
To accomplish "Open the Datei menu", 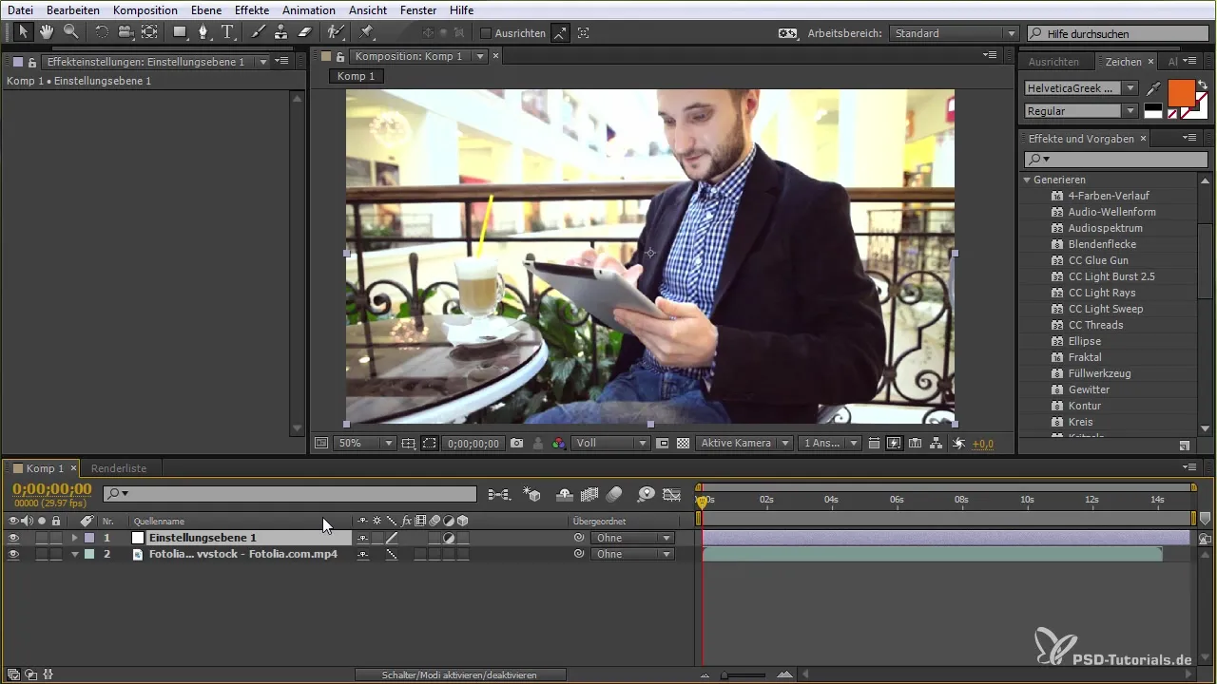I will click(x=20, y=9).
